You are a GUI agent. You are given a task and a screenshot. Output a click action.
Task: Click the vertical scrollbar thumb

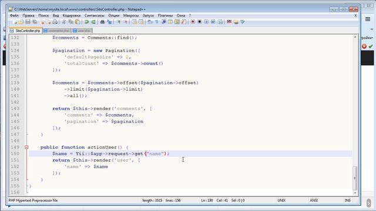[355, 178]
